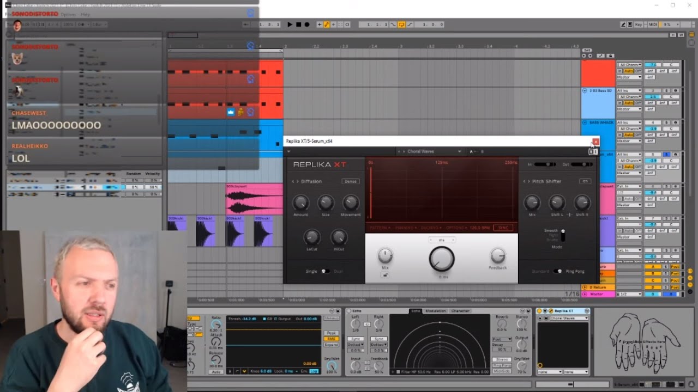
Task: Switch to the next modulation effect after Pitch Shifter
Action: (529, 181)
